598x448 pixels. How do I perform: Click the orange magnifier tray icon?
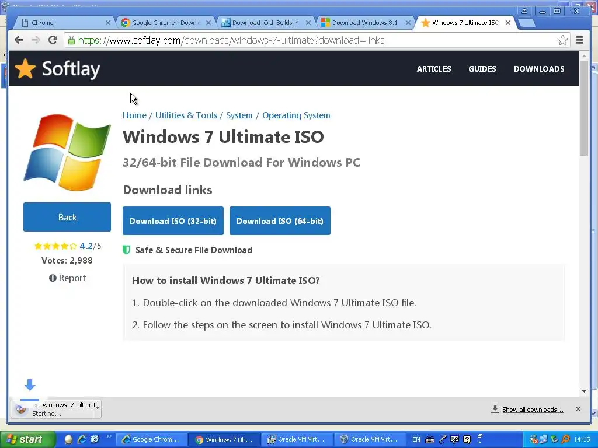[565, 440]
